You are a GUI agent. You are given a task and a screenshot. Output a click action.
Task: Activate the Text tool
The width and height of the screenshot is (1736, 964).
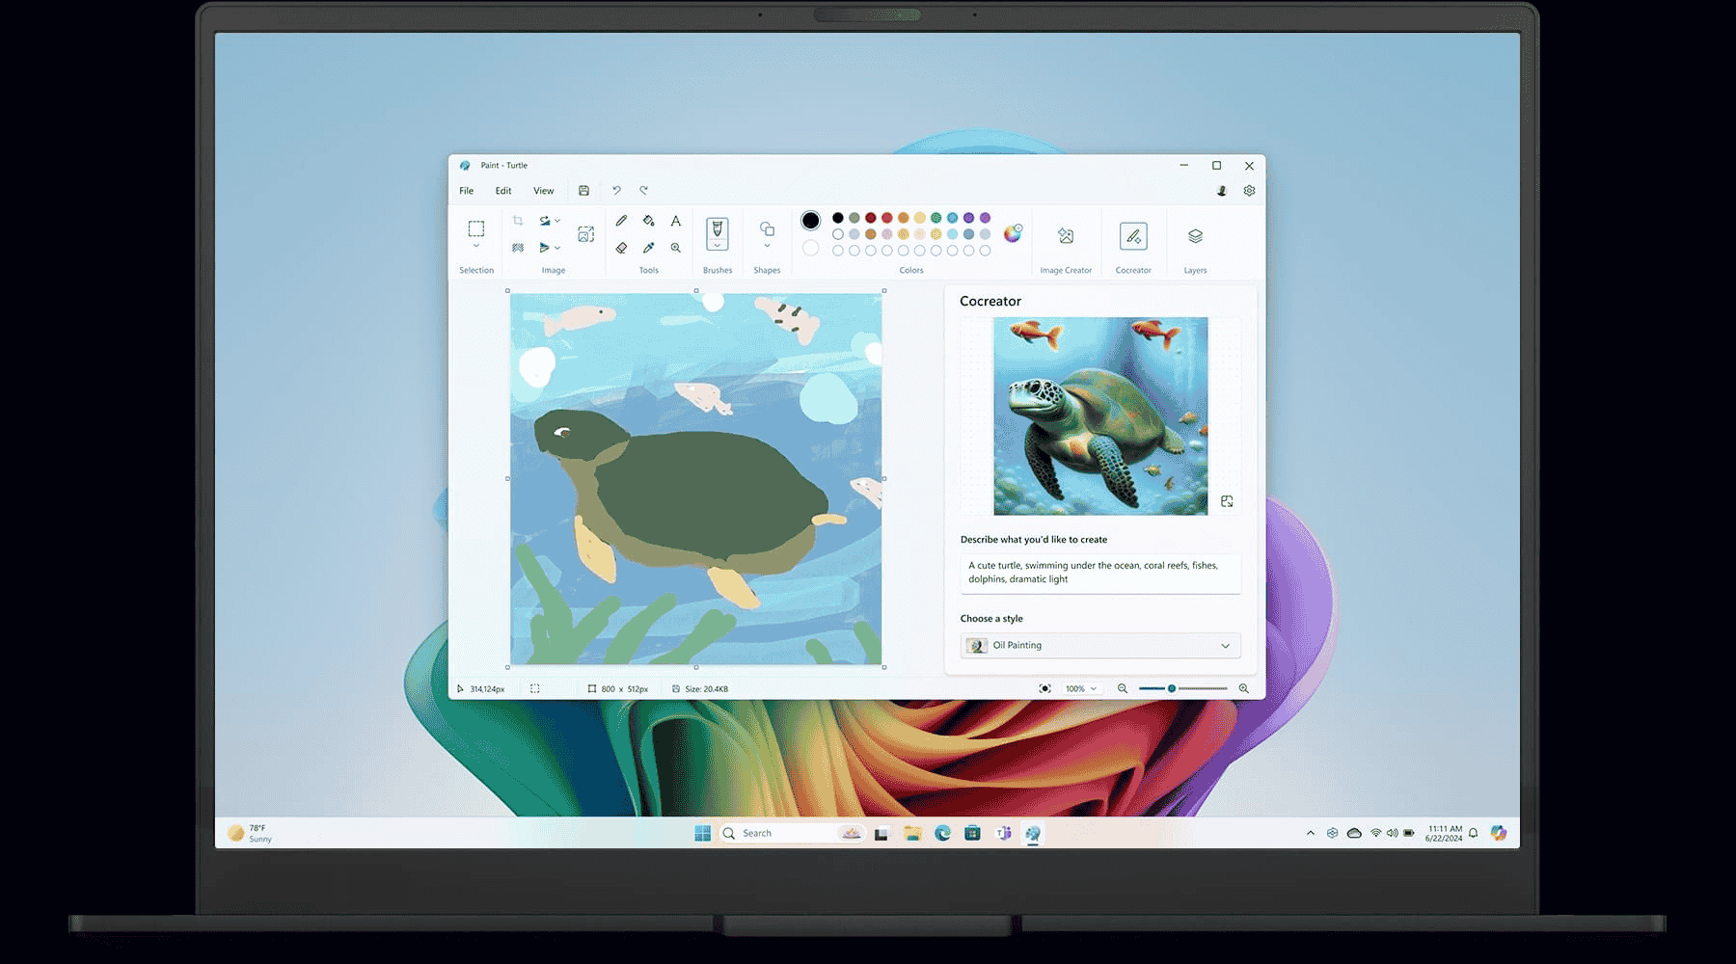675,221
